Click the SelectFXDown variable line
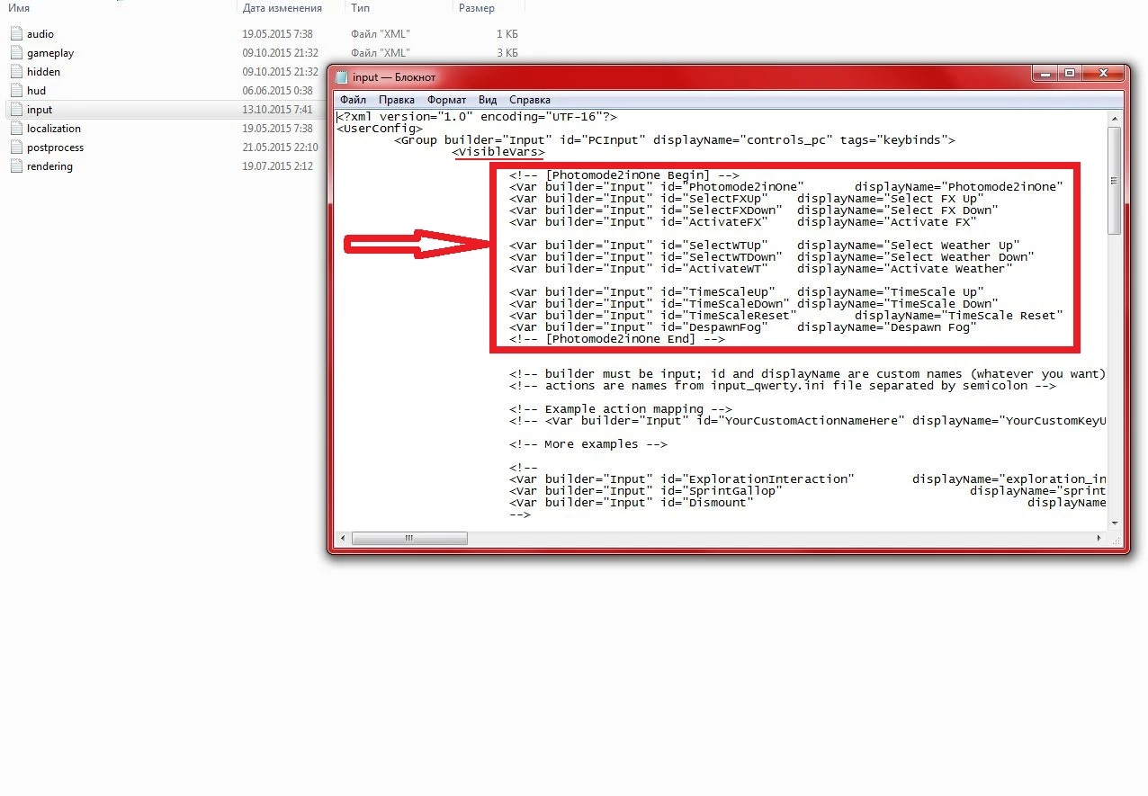The width and height of the screenshot is (1148, 796). pos(754,210)
